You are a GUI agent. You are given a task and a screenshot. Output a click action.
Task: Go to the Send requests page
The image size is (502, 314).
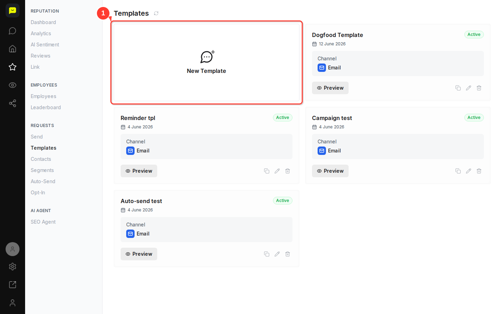[x=37, y=137]
